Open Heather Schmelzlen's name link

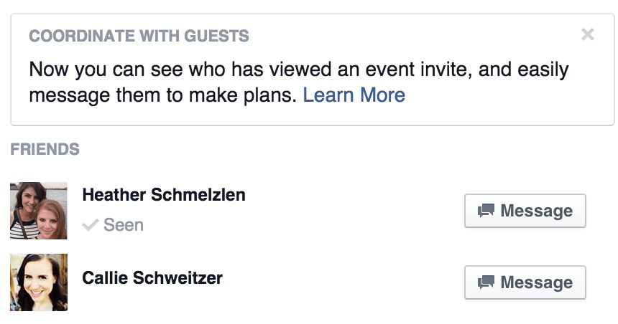pyautogui.click(x=164, y=194)
